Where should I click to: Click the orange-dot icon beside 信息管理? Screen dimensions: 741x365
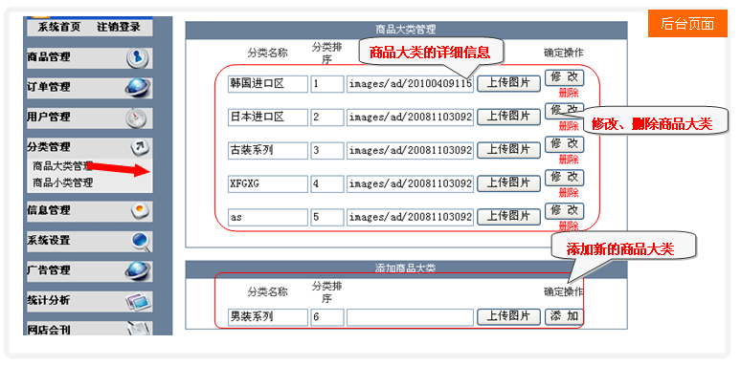point(141,210)
